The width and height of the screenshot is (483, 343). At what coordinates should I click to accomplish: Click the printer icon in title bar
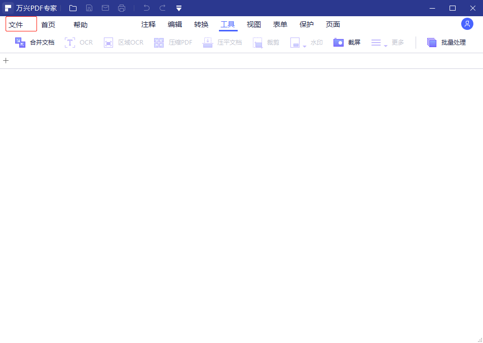pyautogui.click(x=122, y=8)
